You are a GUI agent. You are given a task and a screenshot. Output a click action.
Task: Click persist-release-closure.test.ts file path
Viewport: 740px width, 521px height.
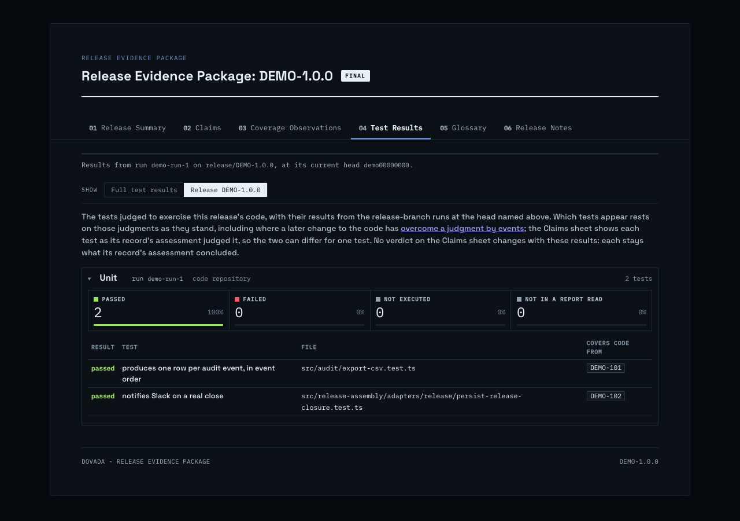pyautogui.click(x=411, y=402)
